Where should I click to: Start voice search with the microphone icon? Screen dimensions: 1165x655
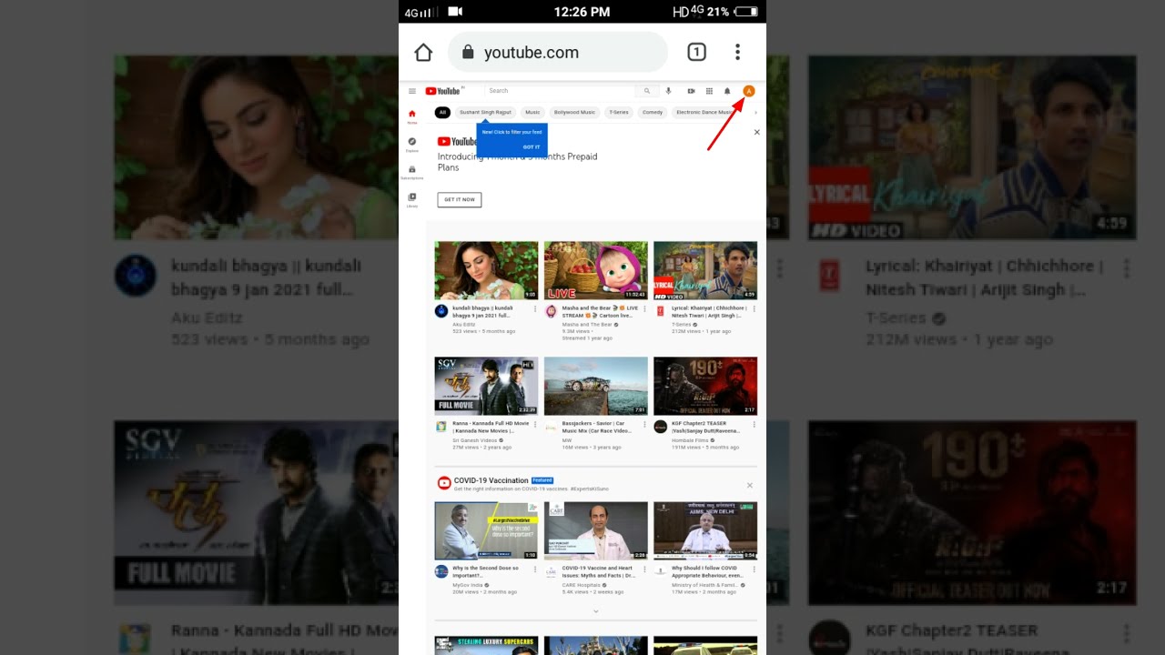click(x=668, y=91)
